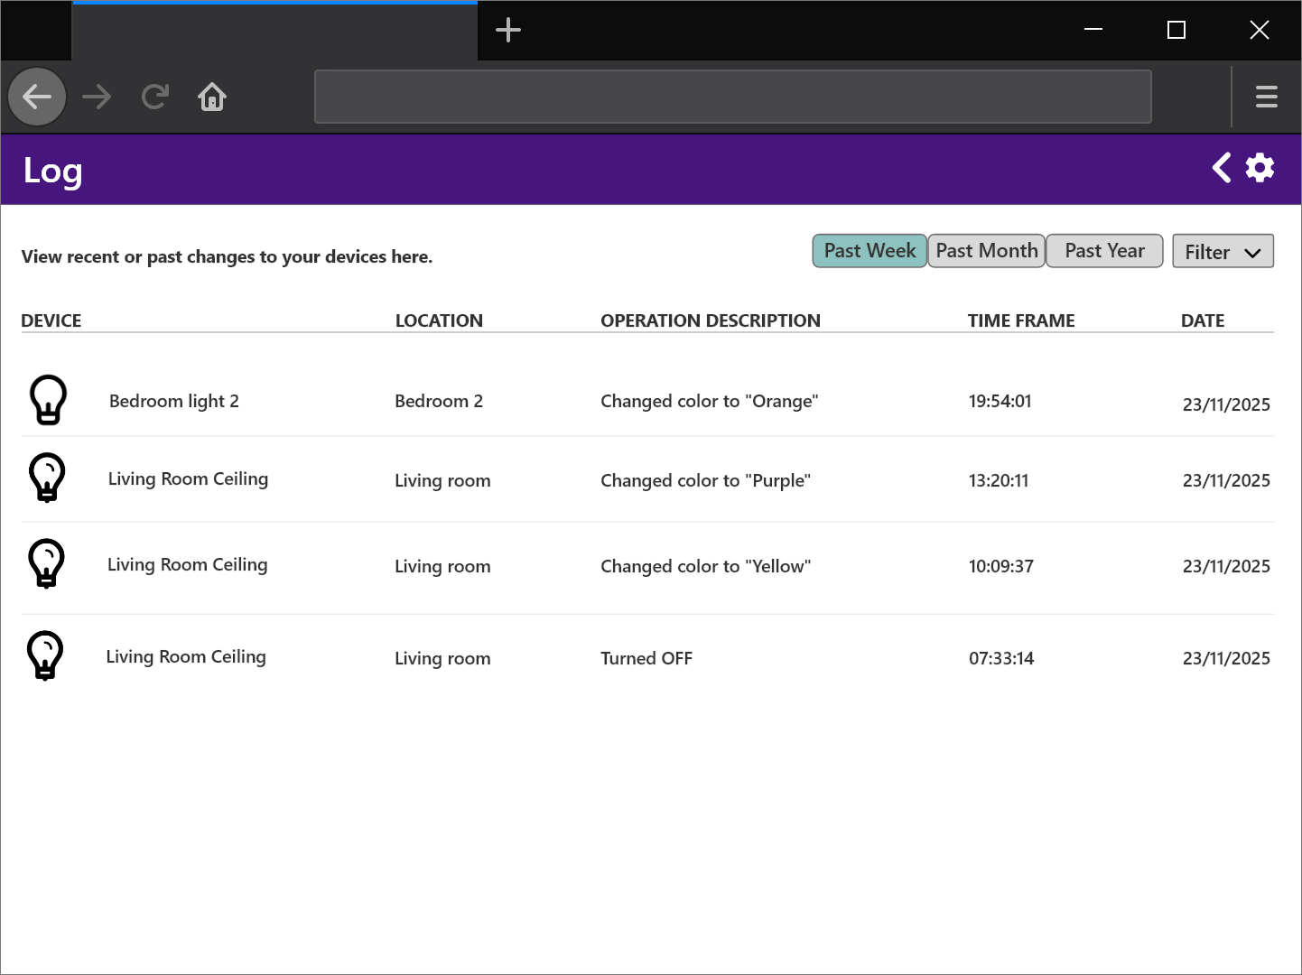Click the DATE column header
1302x975 pixels.
click(x=1202, y=320)
